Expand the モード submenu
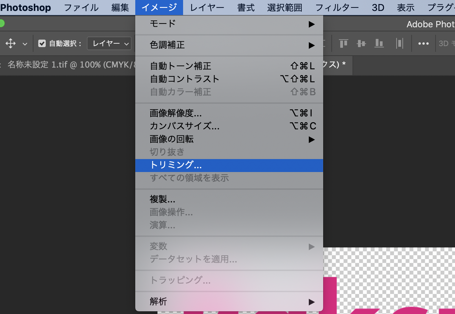 pyautogui.click(x=229, y=24)
